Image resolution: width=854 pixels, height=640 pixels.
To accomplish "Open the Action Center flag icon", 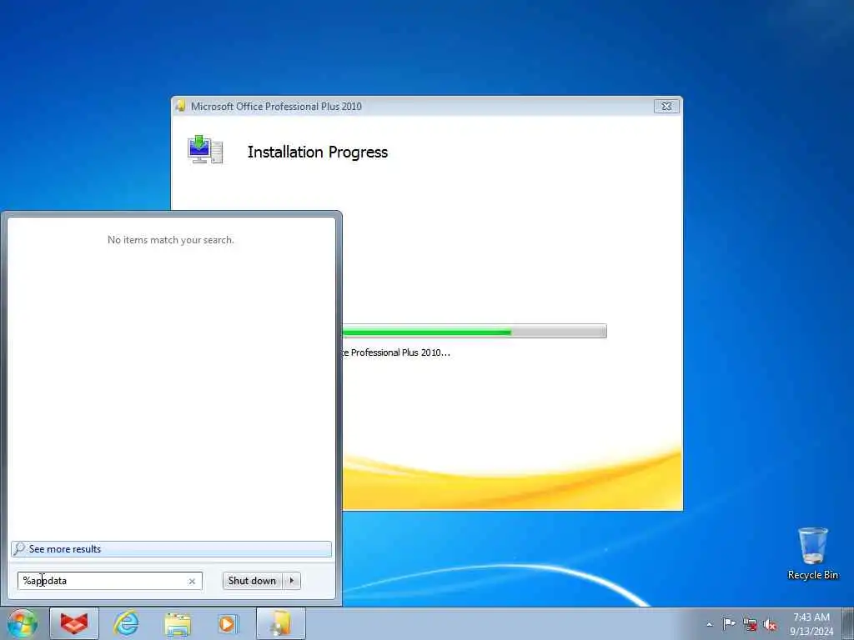I will point(729,624).
